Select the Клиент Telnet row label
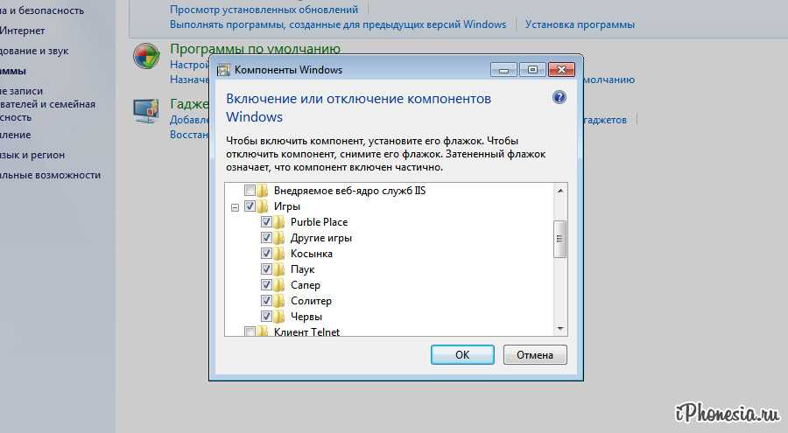This screenshot has height=433, width=788. click(306, 332)
